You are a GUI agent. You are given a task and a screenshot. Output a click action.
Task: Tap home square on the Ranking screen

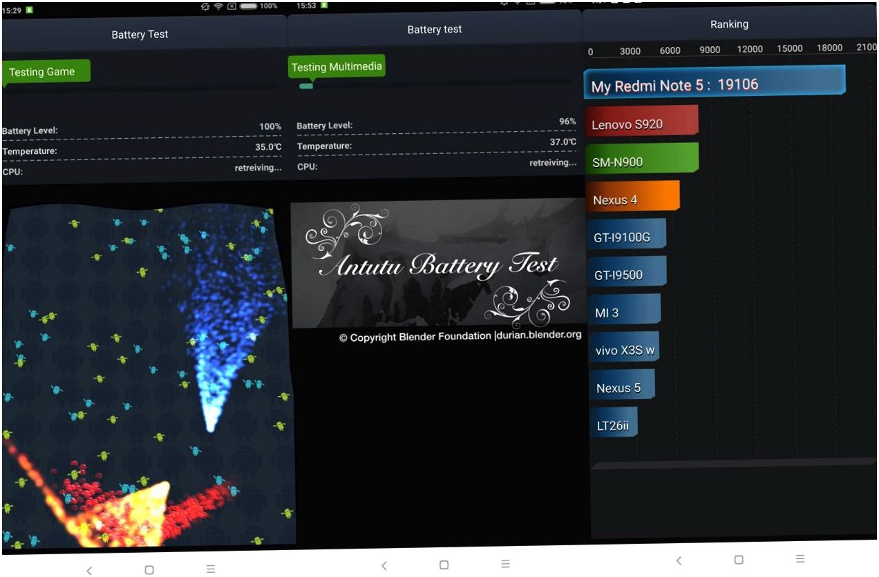[x=739, y=559]
